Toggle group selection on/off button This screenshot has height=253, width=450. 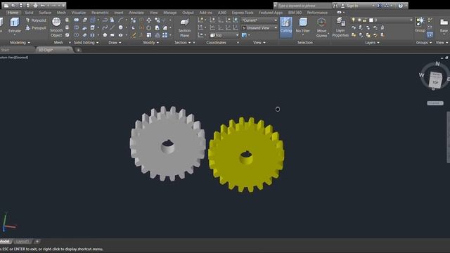pyautogui.click(x=430, y=35)
